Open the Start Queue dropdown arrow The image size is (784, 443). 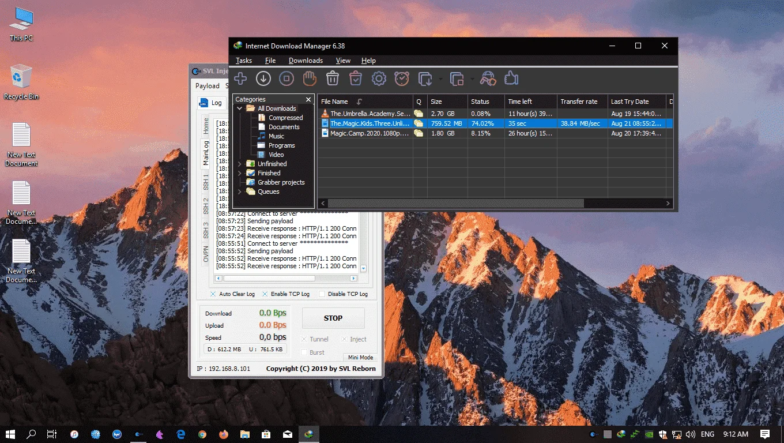point(440,79)
